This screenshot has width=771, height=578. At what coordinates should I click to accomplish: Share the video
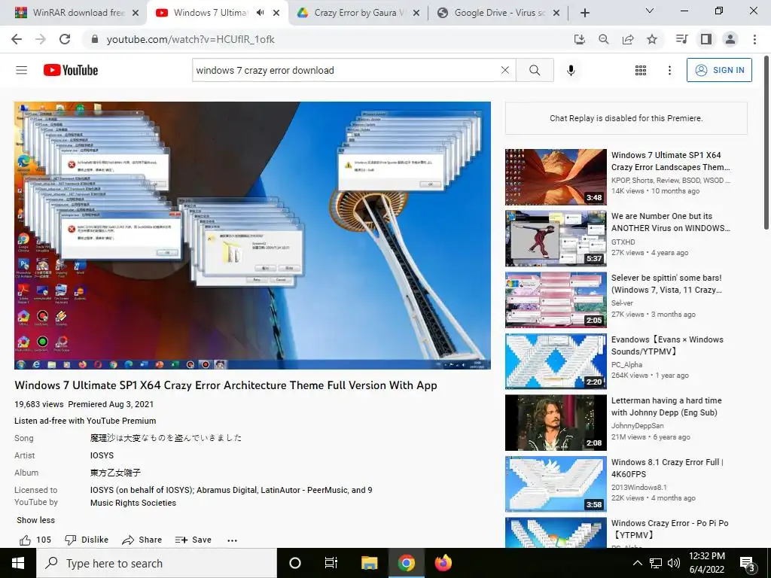[142, 540]
